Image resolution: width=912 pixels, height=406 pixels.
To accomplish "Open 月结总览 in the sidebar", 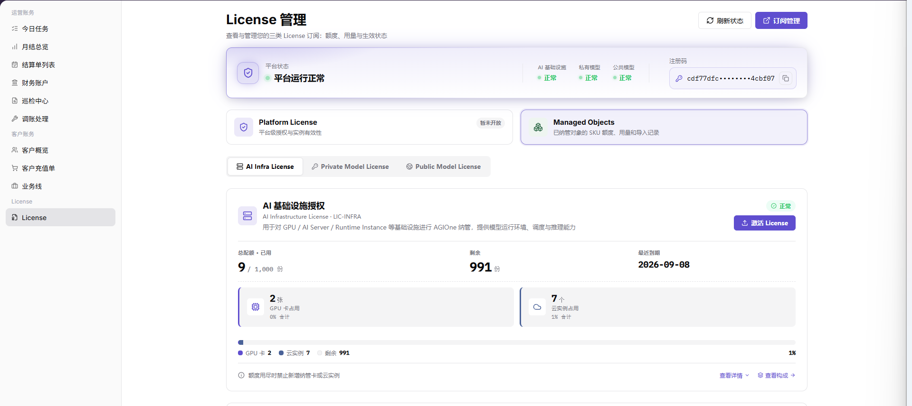I will 60,47.
